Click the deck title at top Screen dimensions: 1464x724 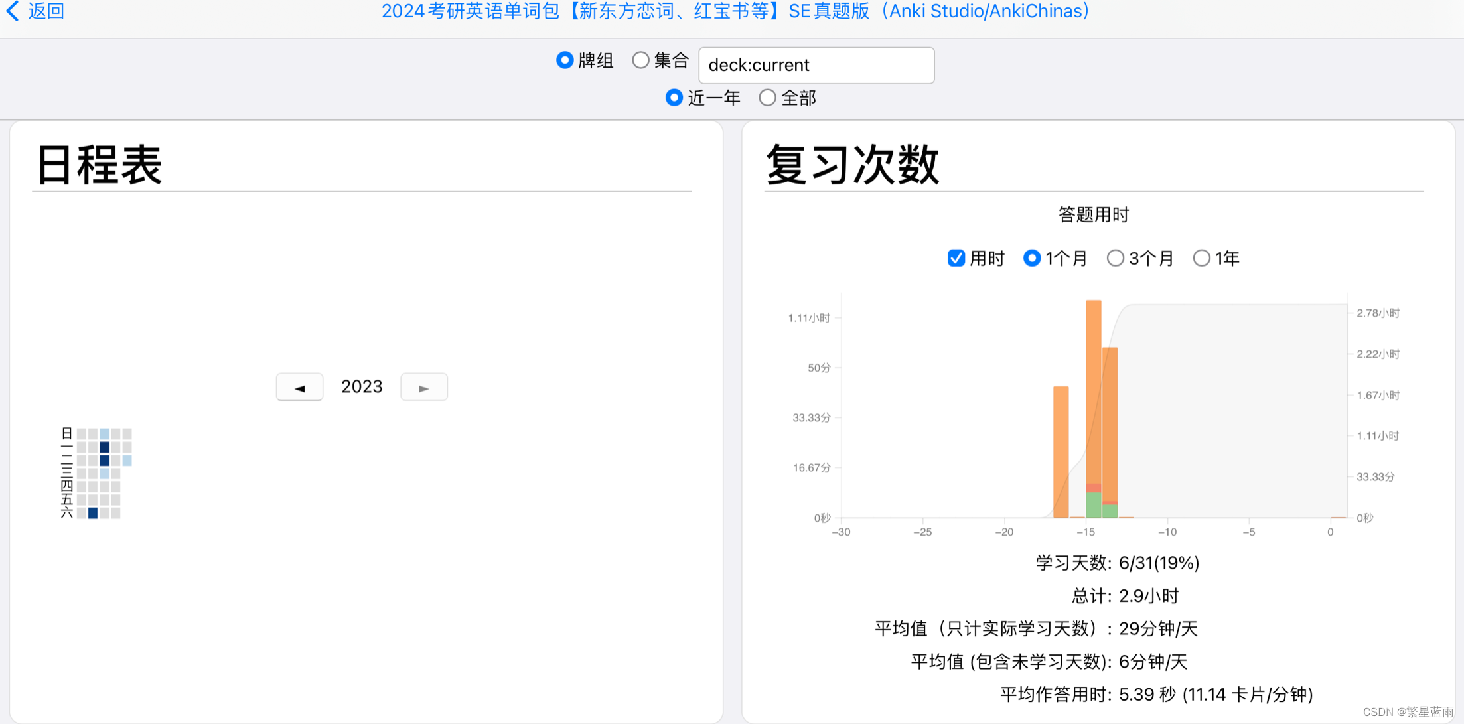[735, 11]
